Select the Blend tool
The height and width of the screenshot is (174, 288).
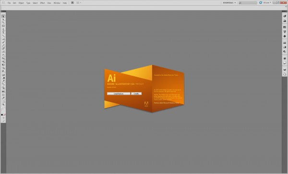(x=3, y=84)
